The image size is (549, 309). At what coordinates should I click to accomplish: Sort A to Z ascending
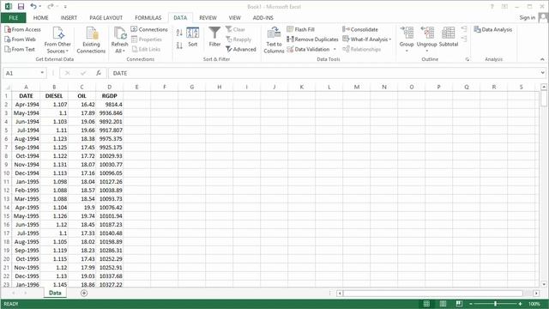pyautogui.click(x=179, y=33)
